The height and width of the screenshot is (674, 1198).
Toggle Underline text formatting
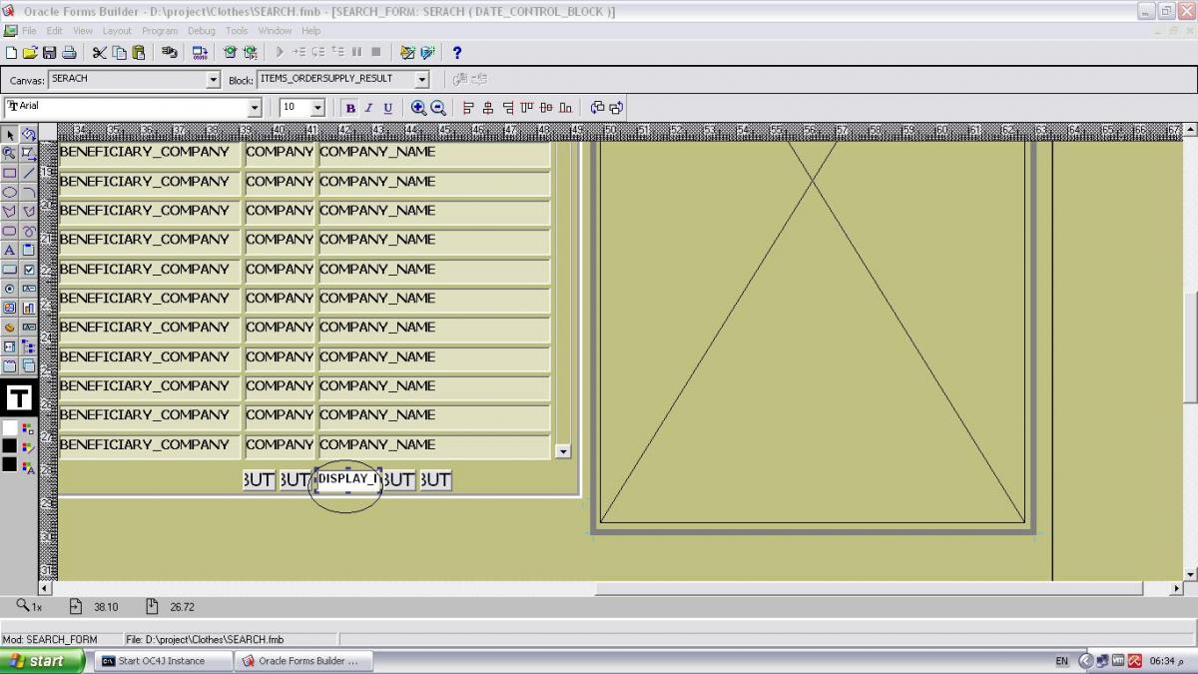click(387, 108)
